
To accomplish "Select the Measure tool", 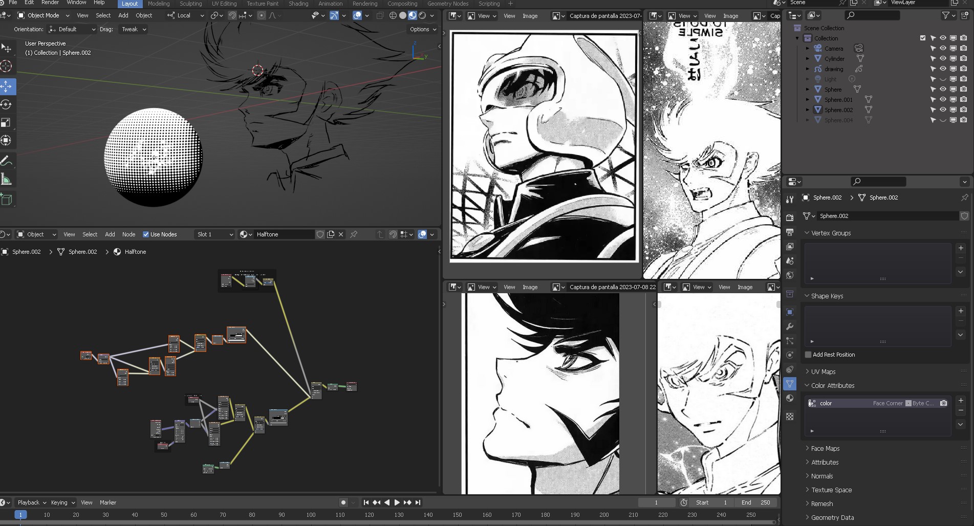I will coord(7,179).
